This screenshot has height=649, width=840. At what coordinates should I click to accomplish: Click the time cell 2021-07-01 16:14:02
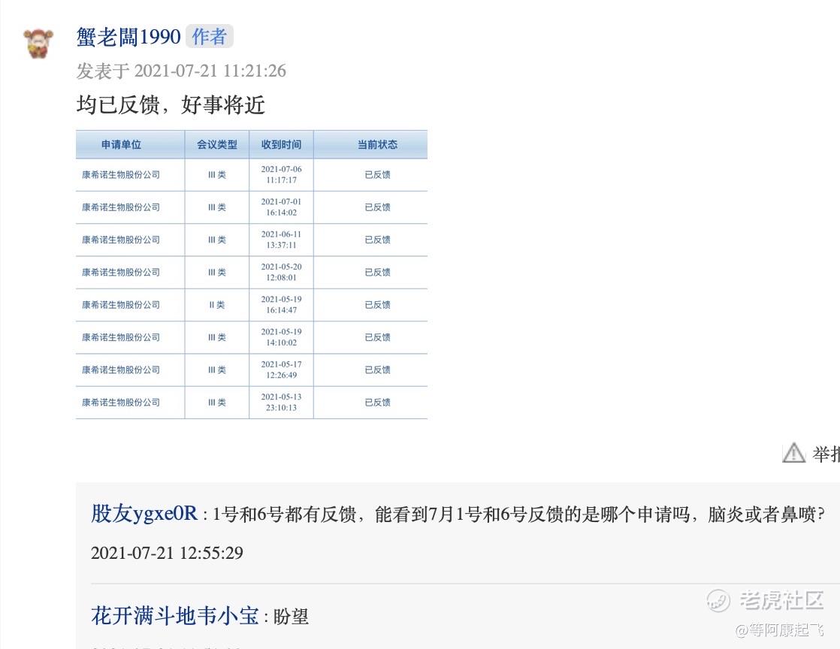281,207
